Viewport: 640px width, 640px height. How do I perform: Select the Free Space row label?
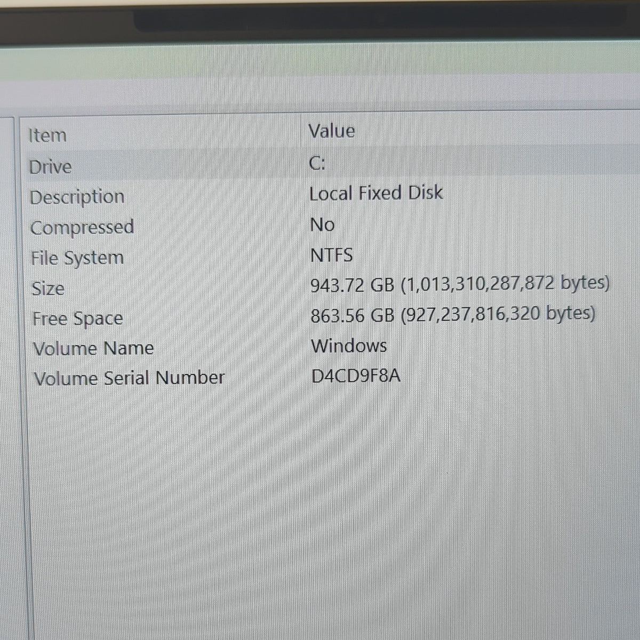click(x=78, y=319)
